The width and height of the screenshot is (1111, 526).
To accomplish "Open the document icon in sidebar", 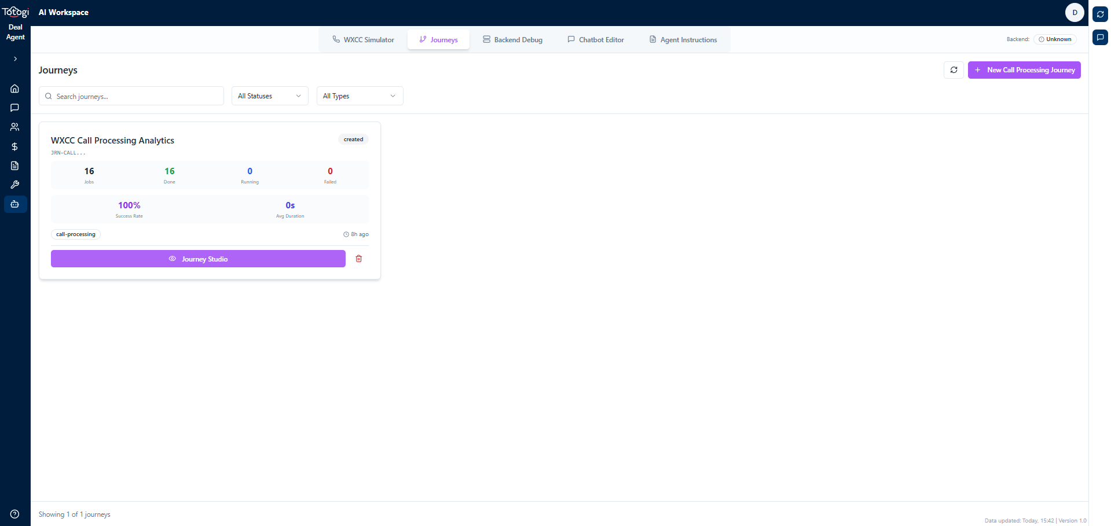I will pos(15,165).
